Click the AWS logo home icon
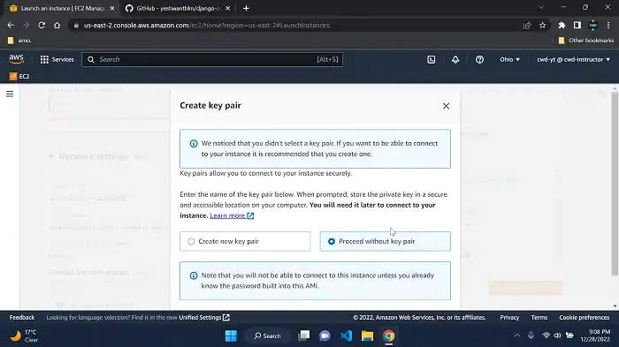619x347 pixels. [16, 59]
